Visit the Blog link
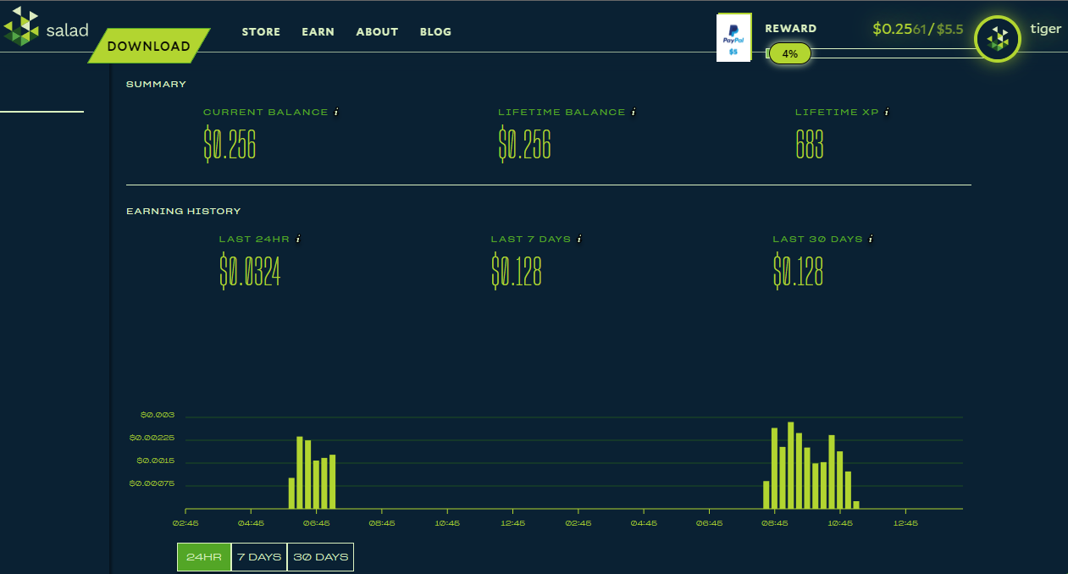This screenshot has width=1068, height=574. (x=435, y=32)
